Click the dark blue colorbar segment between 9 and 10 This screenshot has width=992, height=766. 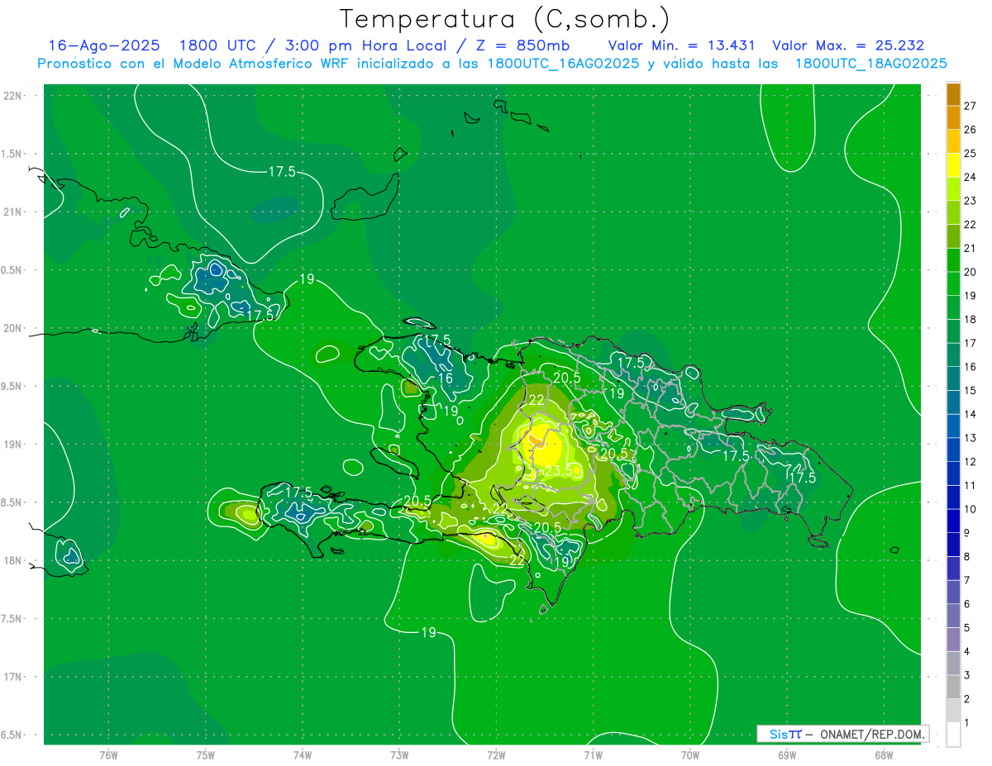click(x=953, y=521)
